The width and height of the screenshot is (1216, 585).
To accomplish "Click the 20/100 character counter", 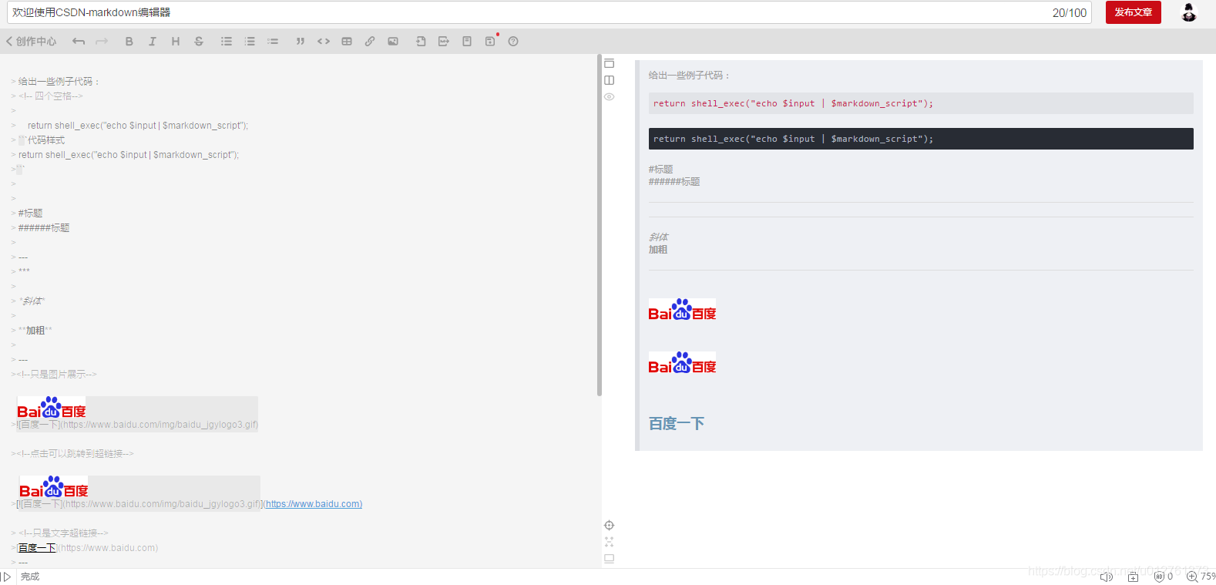I will (x=1070, y=12).
